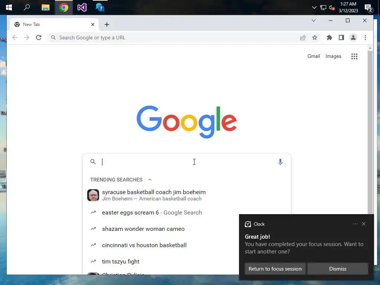This screenshot has width=380, height=285.
Task: Open Gmail link
Action: (314, 56)
